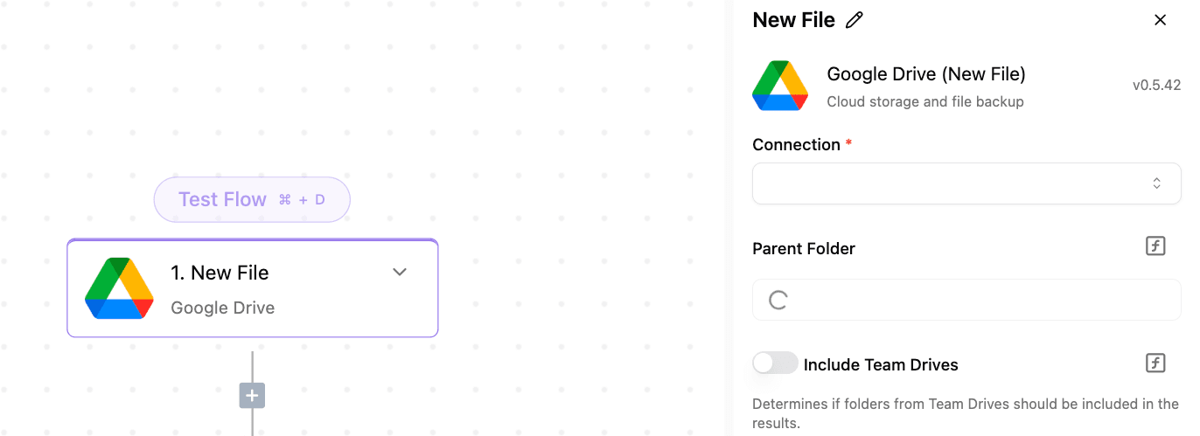The image size is (1200, 436).
Task: Click the up-down arrows in the Connection field
Action: pyautogui.click(x=1156, y=183)
